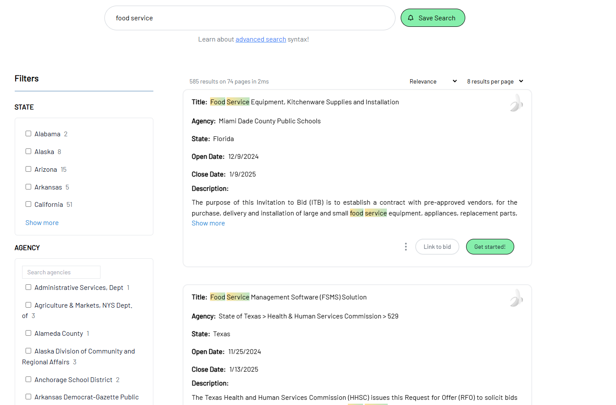This screenshot has width=616, height=405.
Task: Click the Open Date 11/25/2024 value
Action: 245,352
